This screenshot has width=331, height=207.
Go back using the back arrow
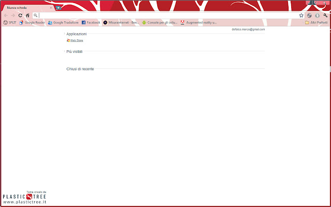[x=6, y=16]
